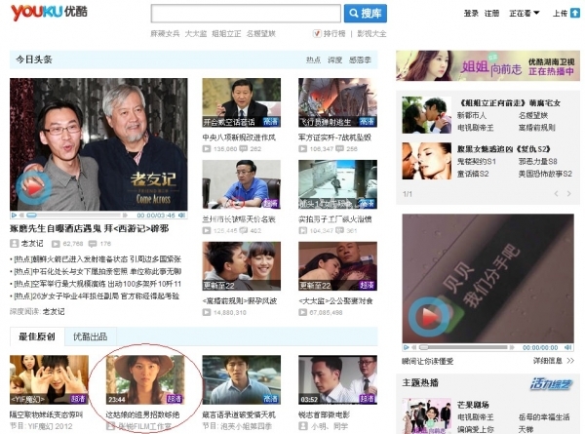585x434 pixels.
Task: Click the 上传 upload link
Action: (560, 13)
